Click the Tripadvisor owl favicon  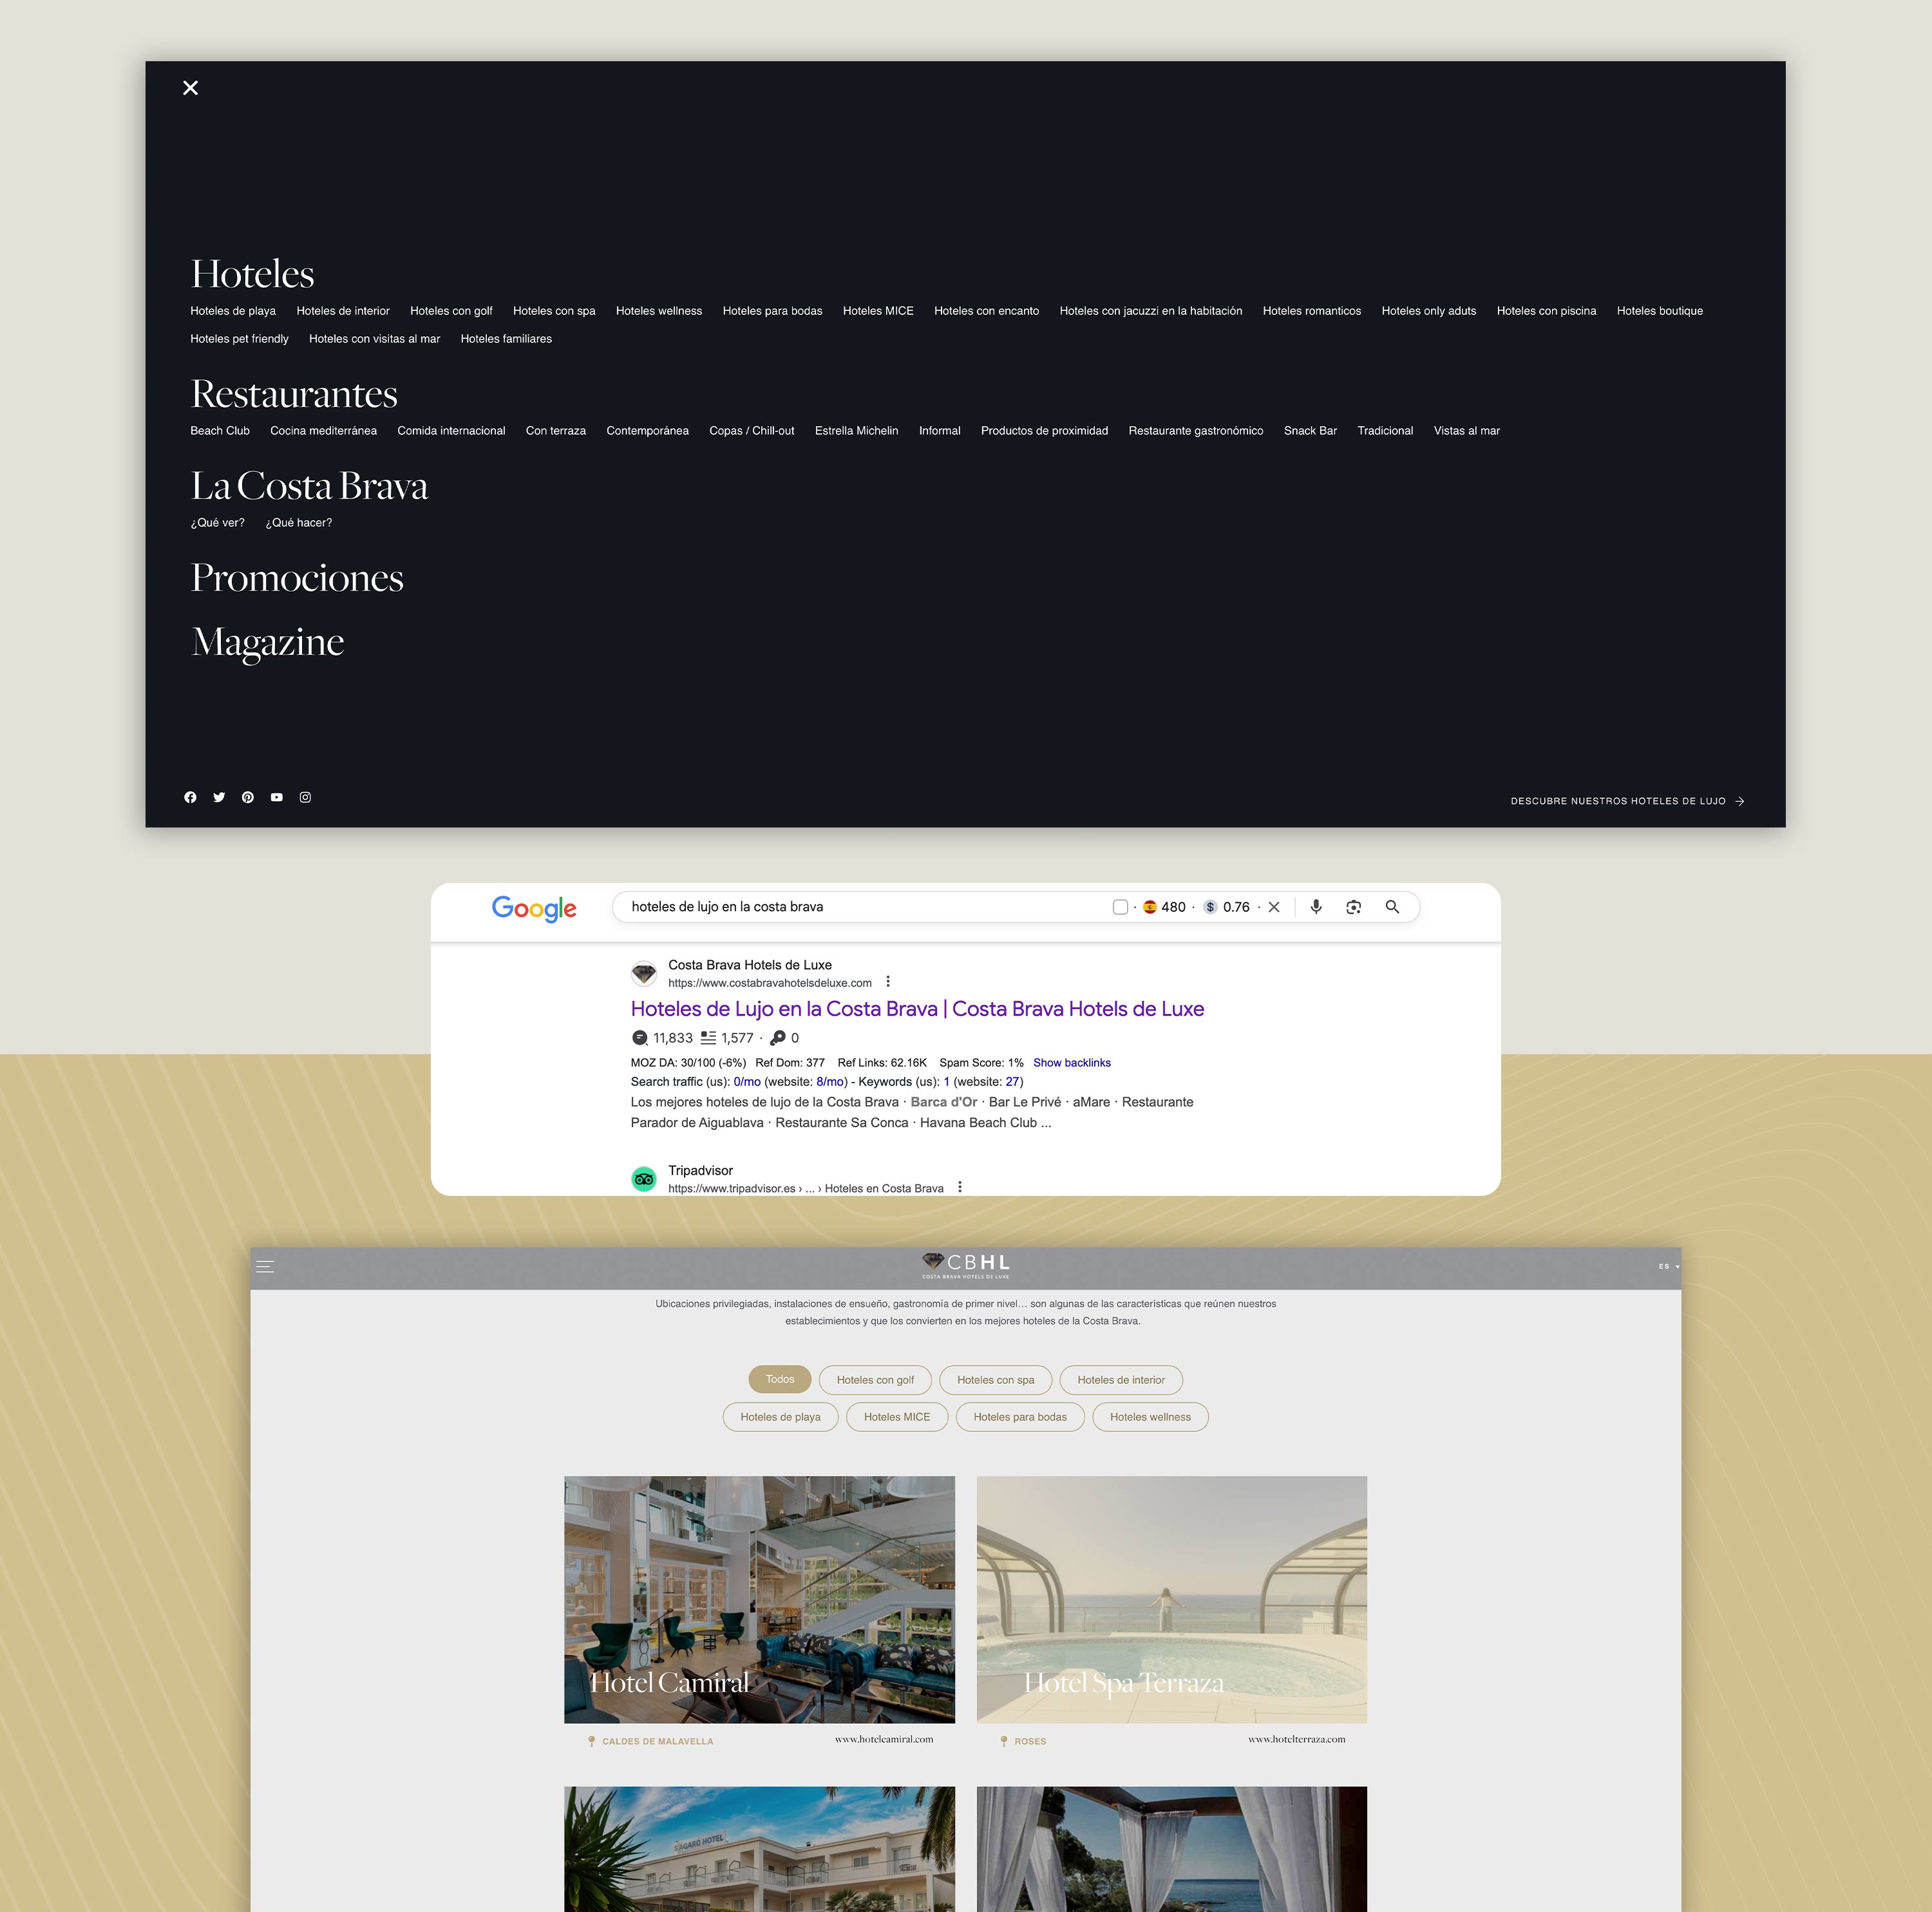pos(644,1179)
